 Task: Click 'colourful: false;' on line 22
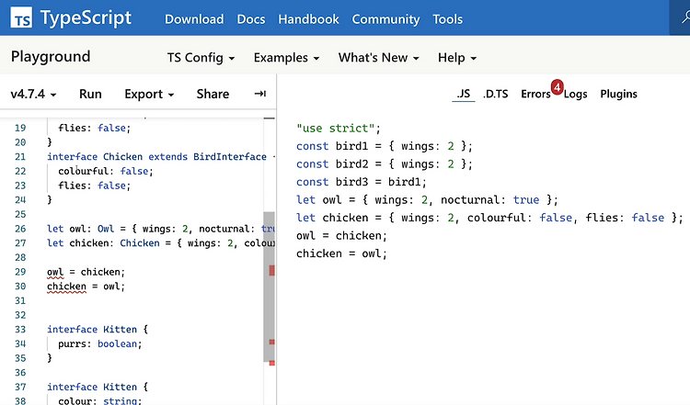coord(106,172)
